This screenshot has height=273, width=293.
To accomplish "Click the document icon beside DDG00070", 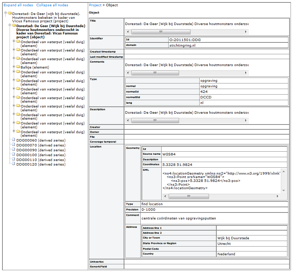I will click(14, 145).
